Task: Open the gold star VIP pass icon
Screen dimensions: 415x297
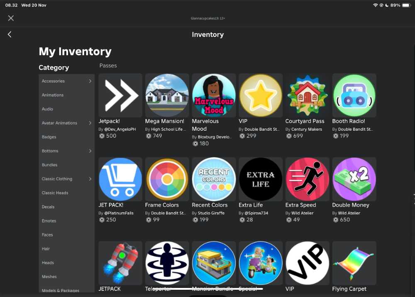Action: (x=261, y=96)
